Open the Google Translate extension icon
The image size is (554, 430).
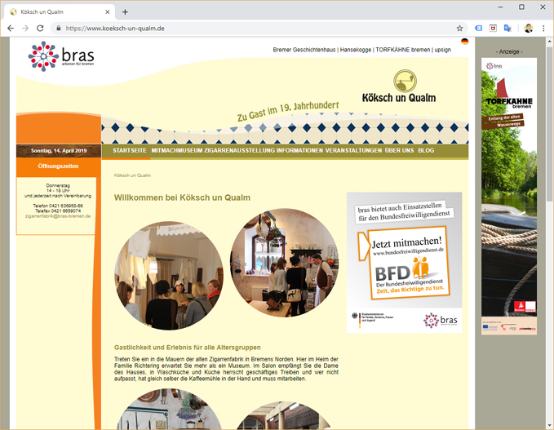click(x=507, y=28)
